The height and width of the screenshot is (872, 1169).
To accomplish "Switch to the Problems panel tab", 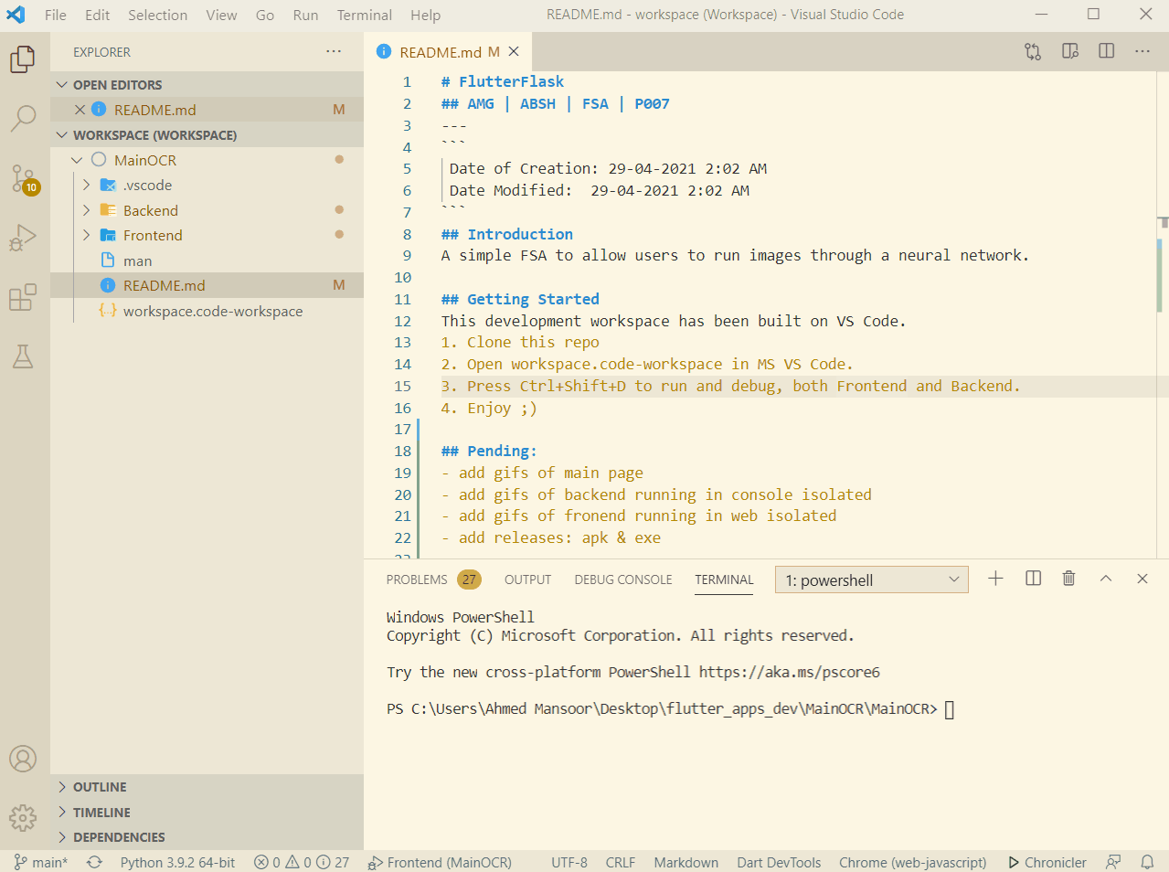I will pyautogui.click(x=432, y=580).
